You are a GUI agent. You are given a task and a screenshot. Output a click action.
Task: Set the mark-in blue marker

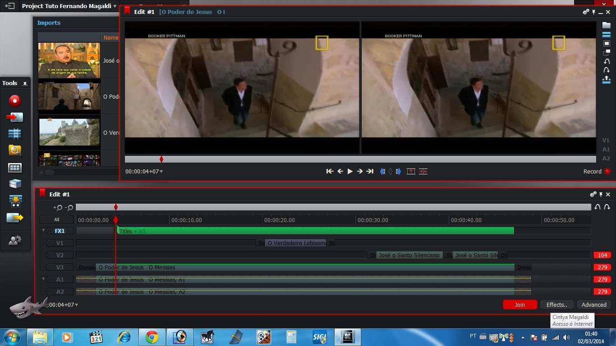tap(383, 171)
